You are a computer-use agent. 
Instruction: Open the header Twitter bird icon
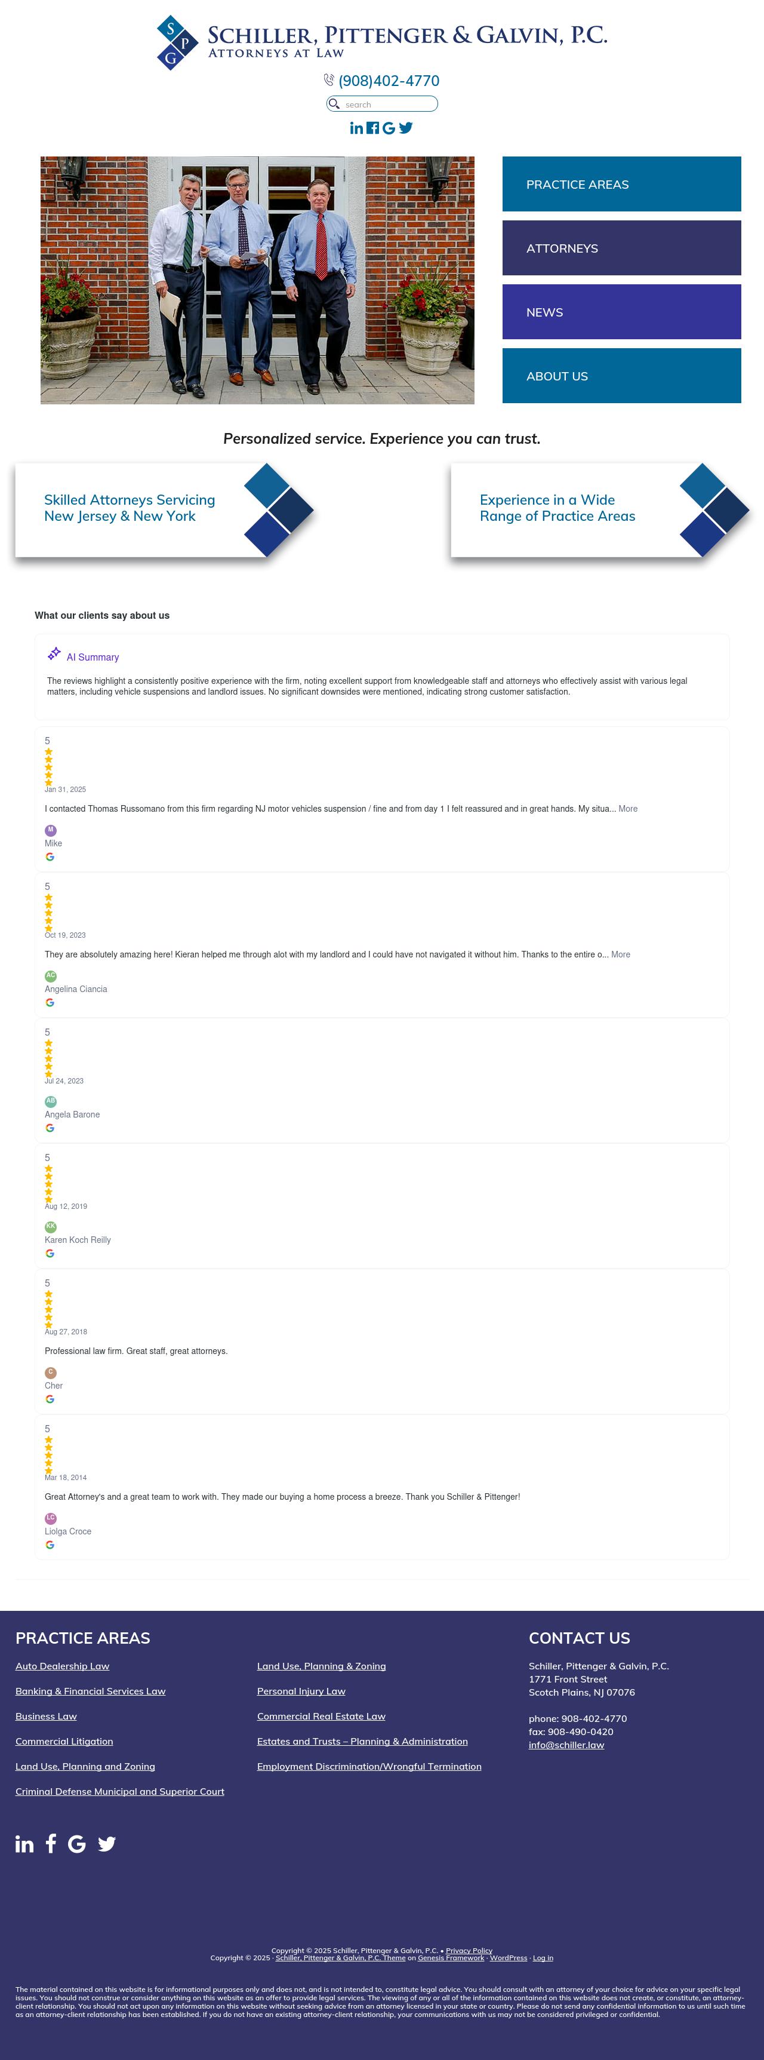(x=406, y=128)
